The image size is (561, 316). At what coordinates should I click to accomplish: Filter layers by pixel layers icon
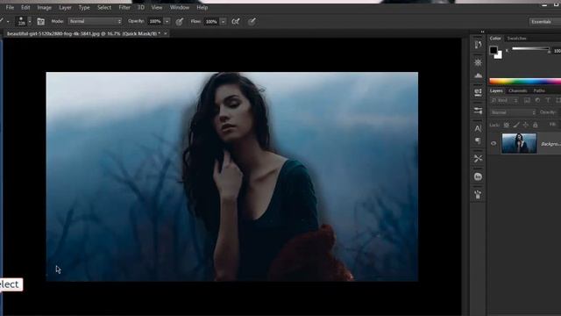pyautogui.click(x=527, y=101)
